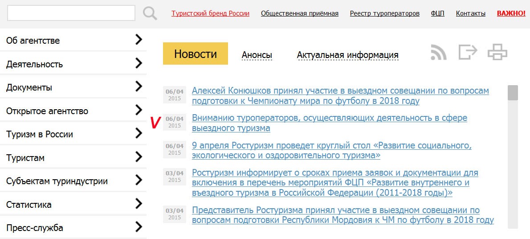
Task: Expand the Пресс-служба chevron
Action: 139,227
